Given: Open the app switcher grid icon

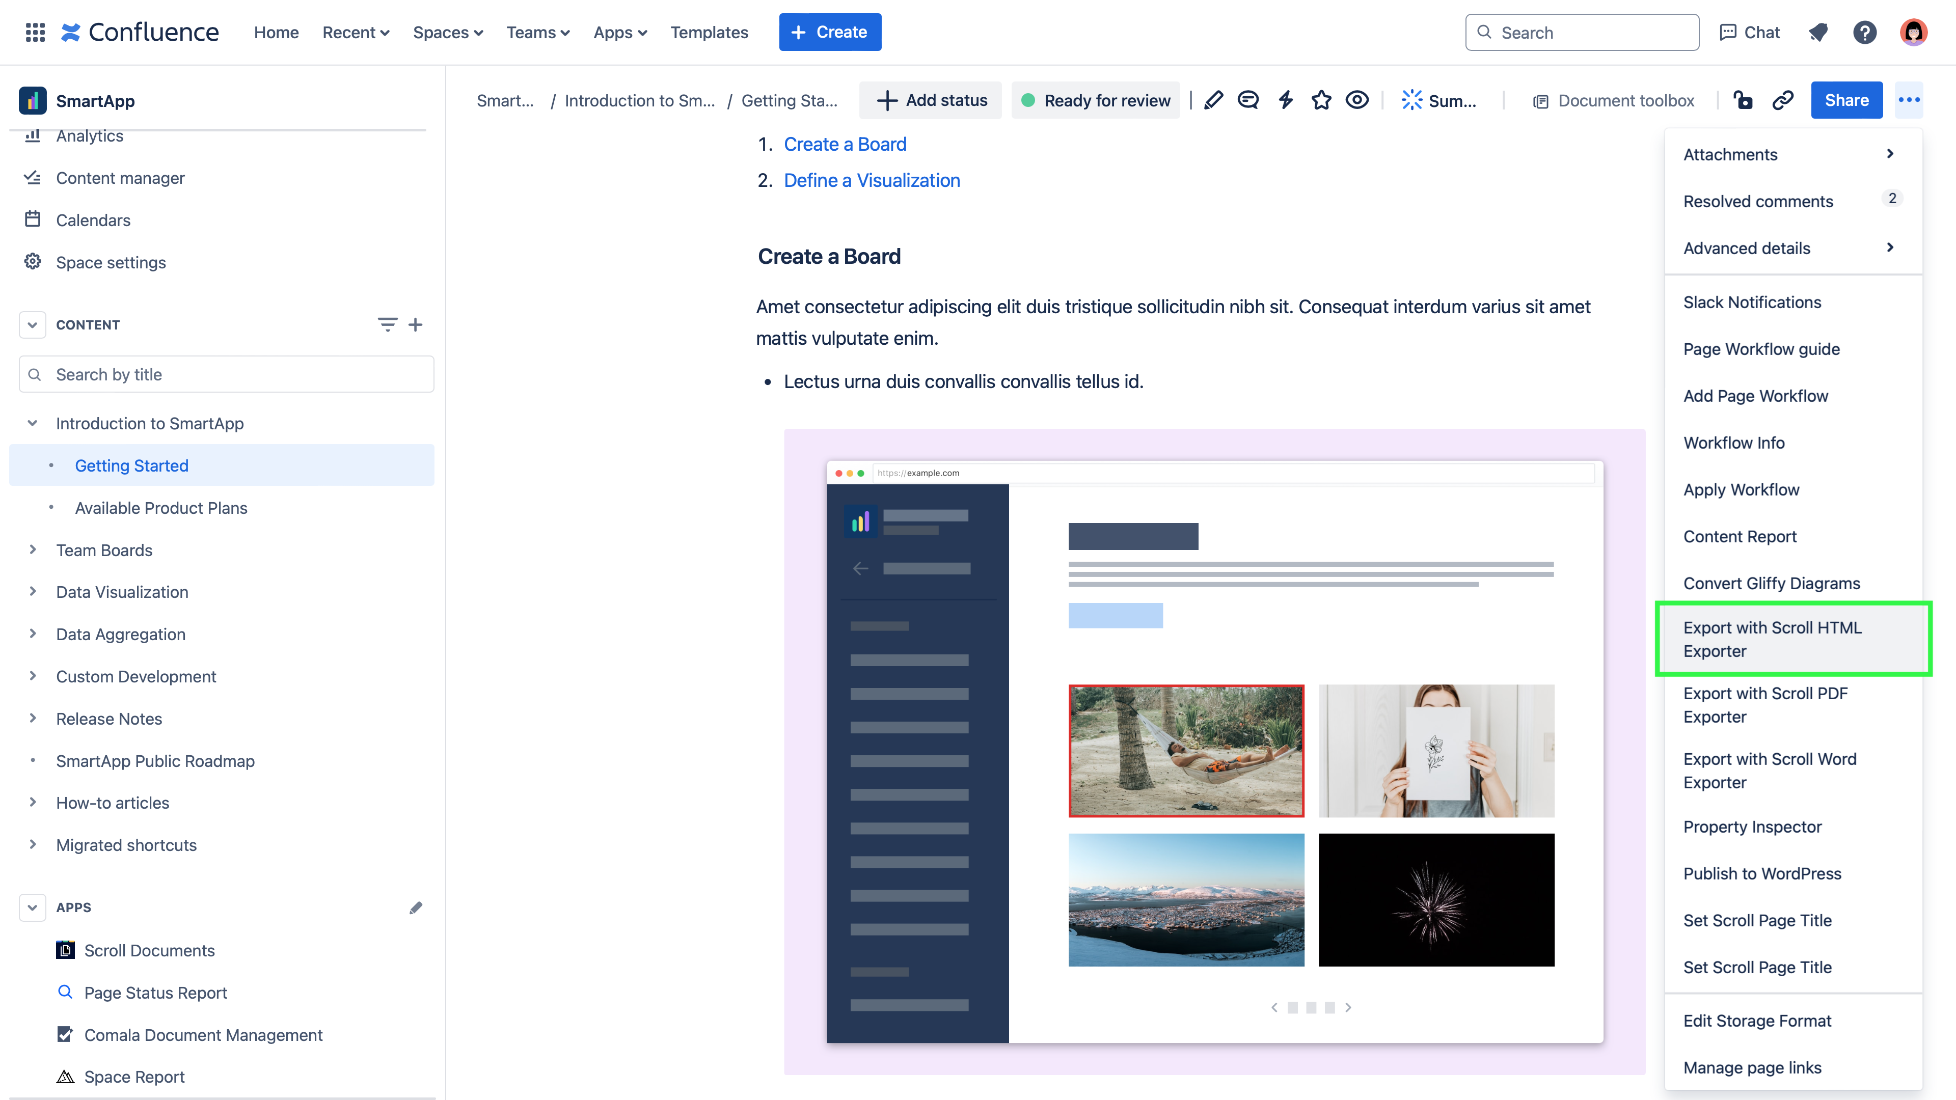Looking at the screenshot, I should (35, 32).
